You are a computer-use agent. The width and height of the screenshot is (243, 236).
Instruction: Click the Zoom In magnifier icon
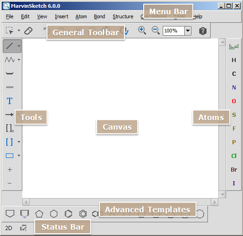(142, 31)
